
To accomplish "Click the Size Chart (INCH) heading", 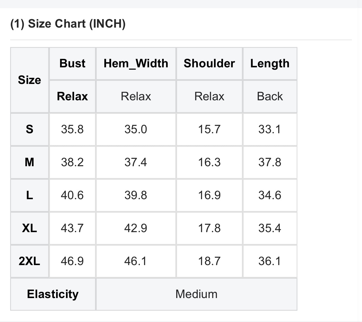I will coord(68,23).
